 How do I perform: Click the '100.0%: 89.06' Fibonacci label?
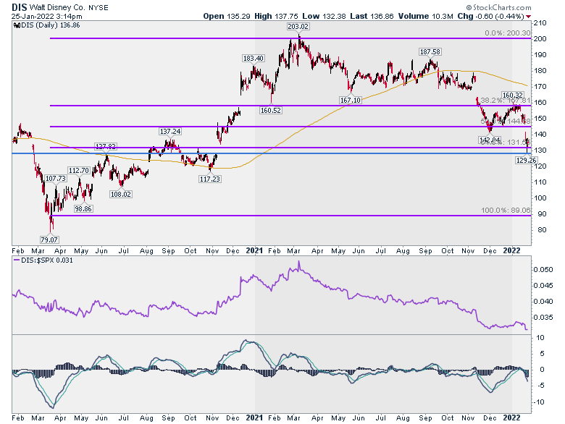506,211
